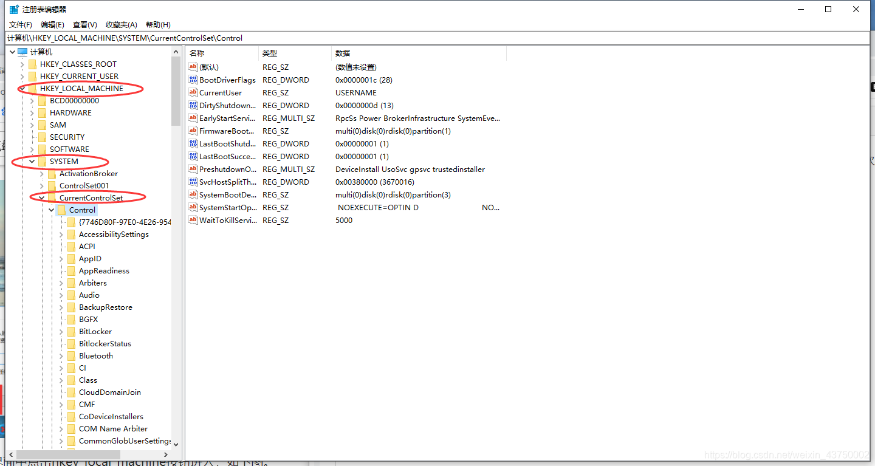875x466 pixels.
Task: Click the Registry Editor title bar icon
Action: pyautogui.click(x=13, y=9)
